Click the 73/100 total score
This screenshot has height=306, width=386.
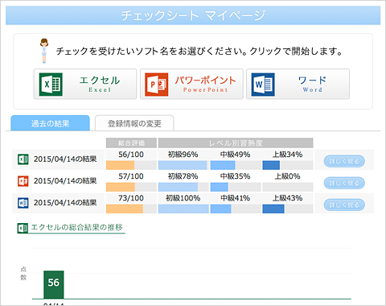coord(131,198)
